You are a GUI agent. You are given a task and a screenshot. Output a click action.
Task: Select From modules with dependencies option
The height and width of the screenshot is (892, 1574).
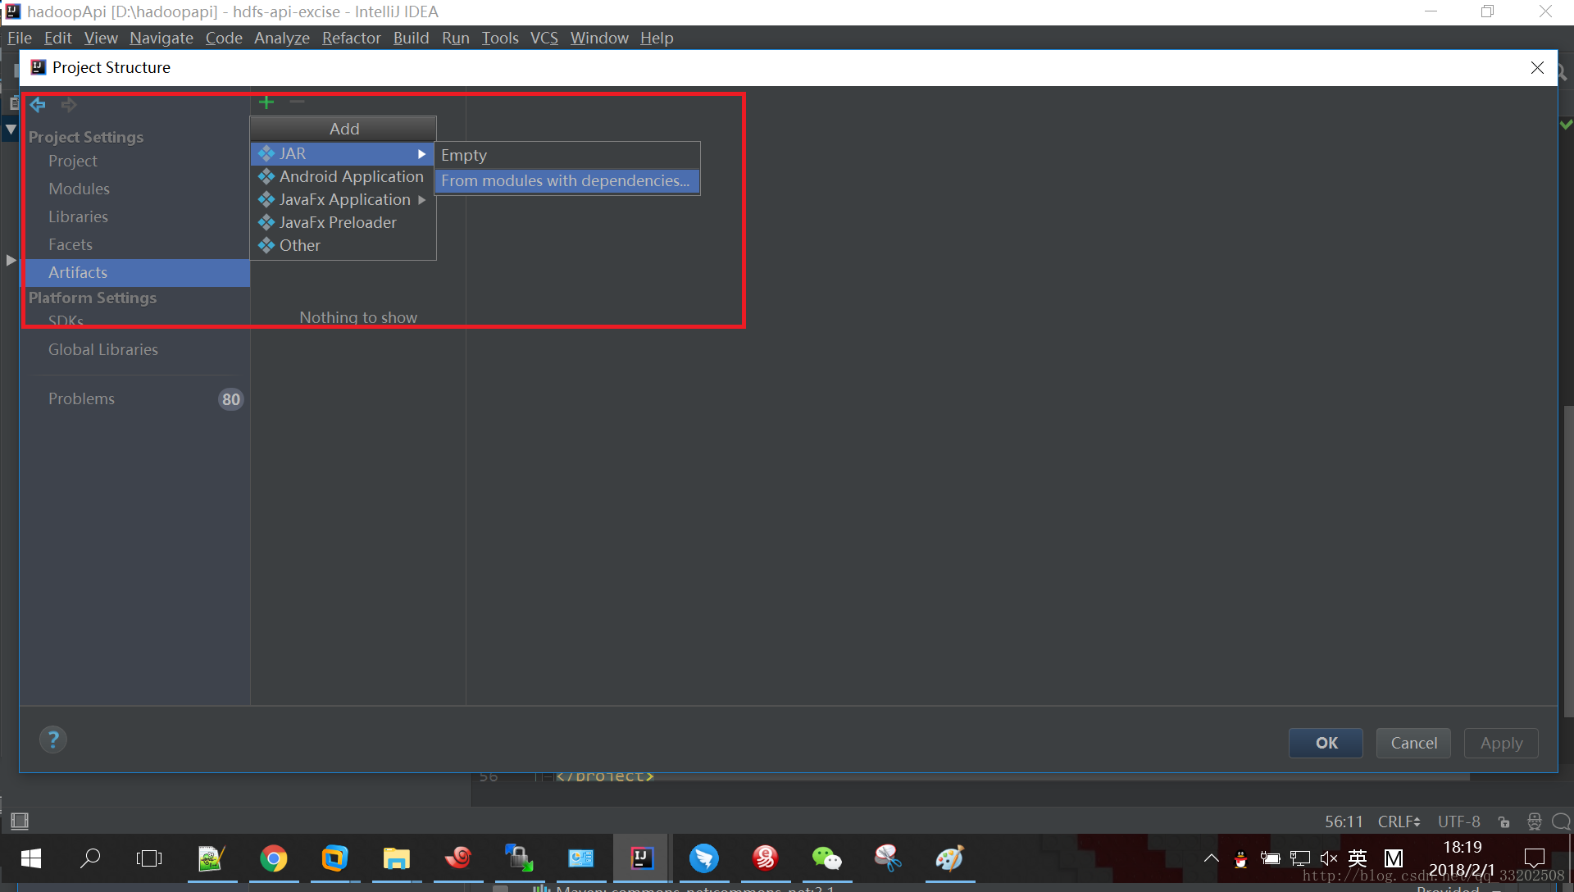[x=566, y=181]
